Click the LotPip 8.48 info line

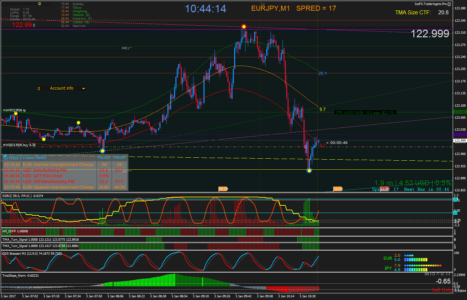point(20,13)
